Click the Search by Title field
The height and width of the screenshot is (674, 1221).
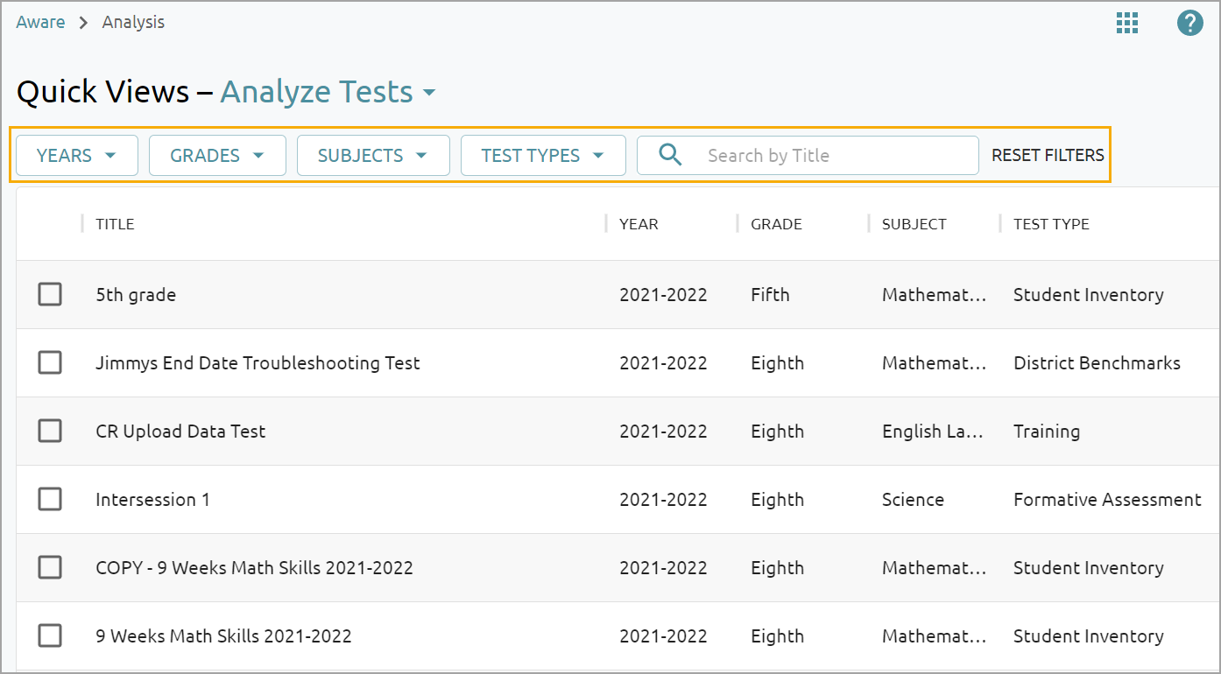coord(832,156)
